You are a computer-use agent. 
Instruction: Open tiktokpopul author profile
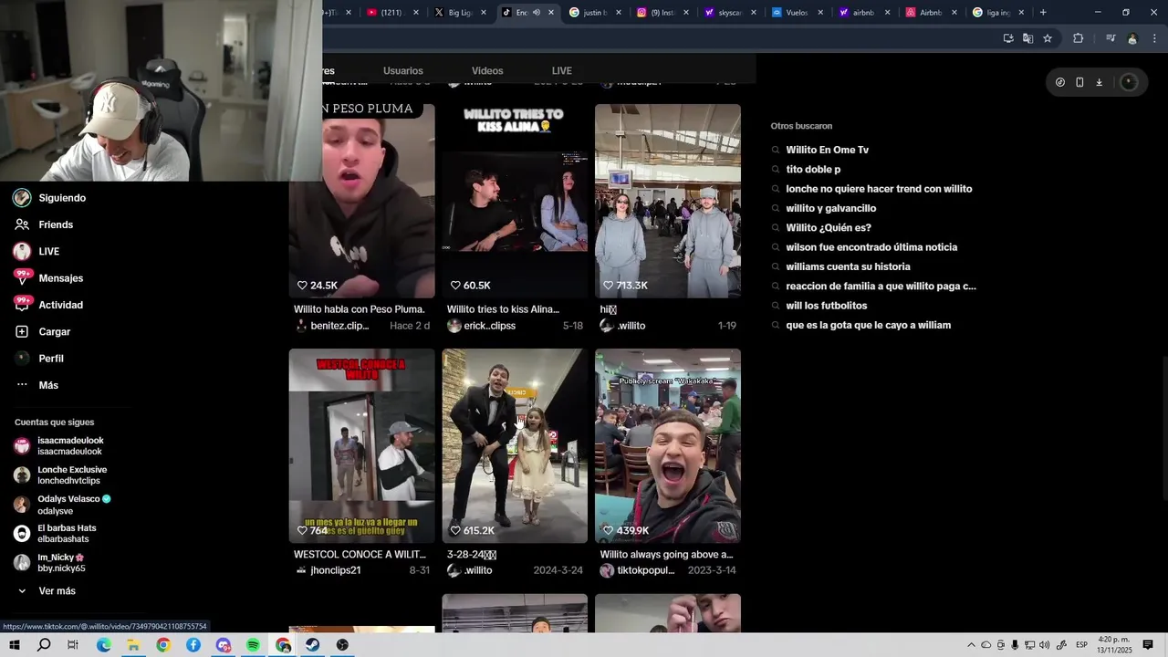[x=637, y=570]
